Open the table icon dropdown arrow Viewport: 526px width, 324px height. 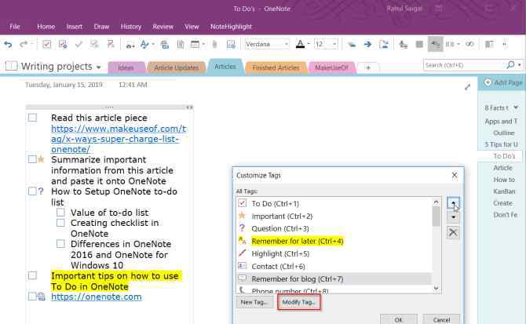[x=203, y=44]
